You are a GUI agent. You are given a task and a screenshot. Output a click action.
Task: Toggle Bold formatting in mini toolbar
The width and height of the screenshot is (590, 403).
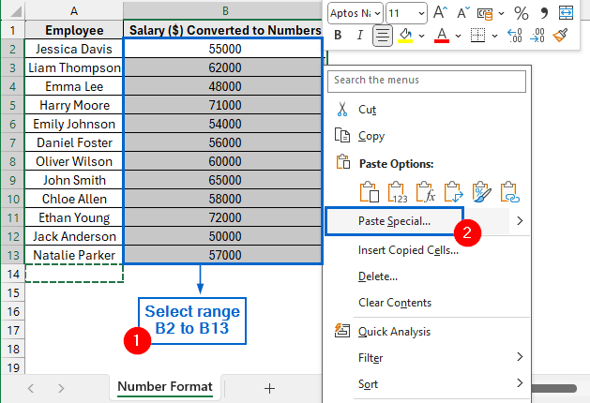[x=338, y=36]
